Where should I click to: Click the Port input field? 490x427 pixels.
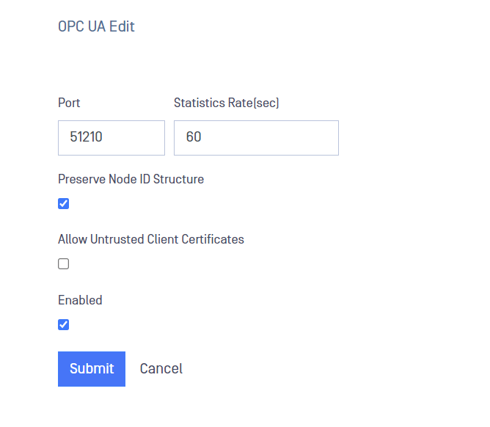click(111, 138)
